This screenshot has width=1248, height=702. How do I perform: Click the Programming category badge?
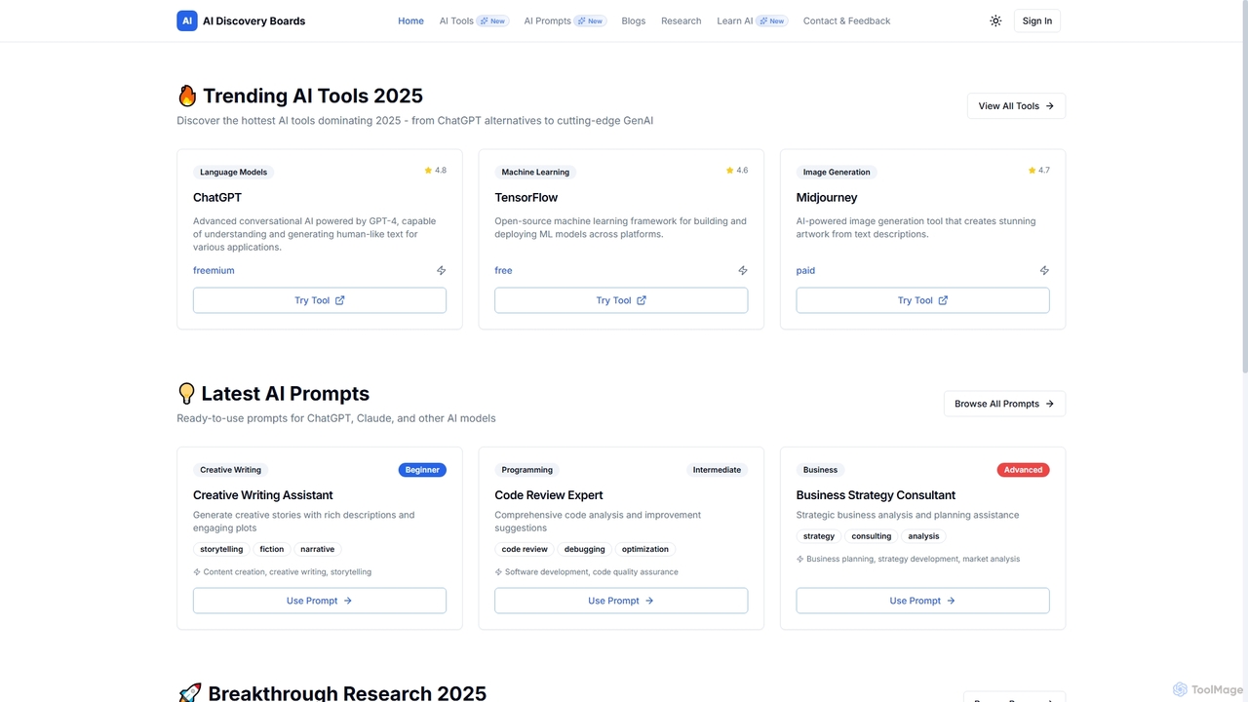pos(527,470)
